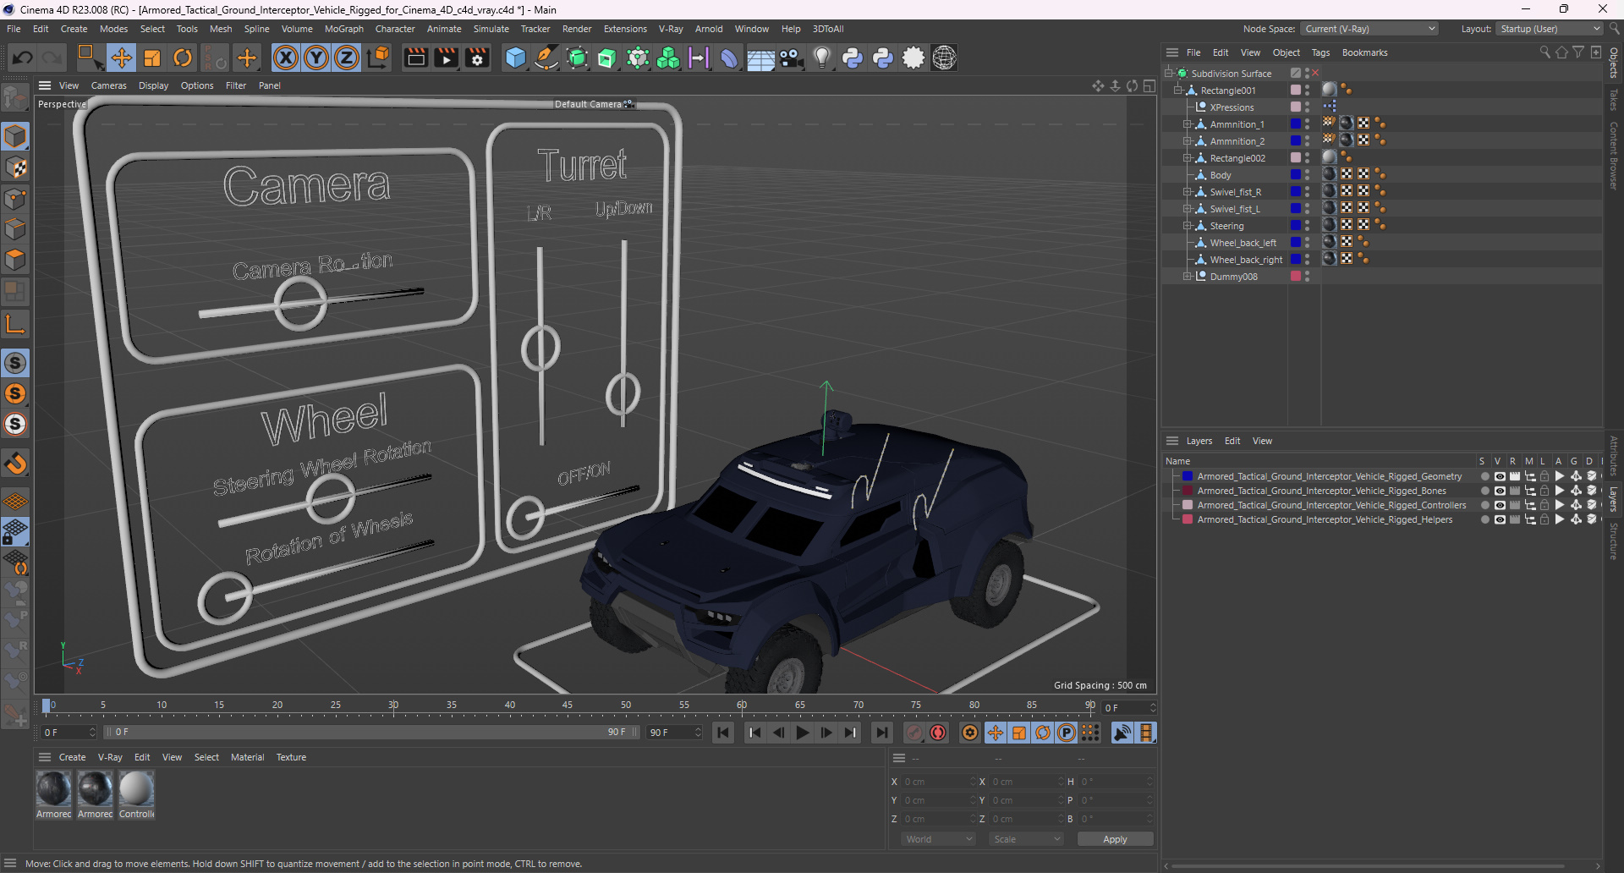Toggle visibility of Geometry layer
Screen dimensions: 1624x873
point(1500,476)
